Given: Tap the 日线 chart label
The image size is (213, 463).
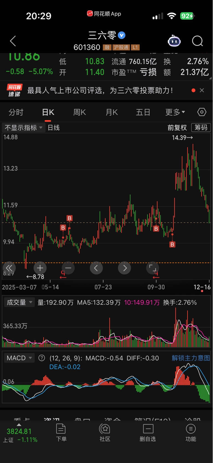Looking at the screenshot, I should tap(54, 128).
